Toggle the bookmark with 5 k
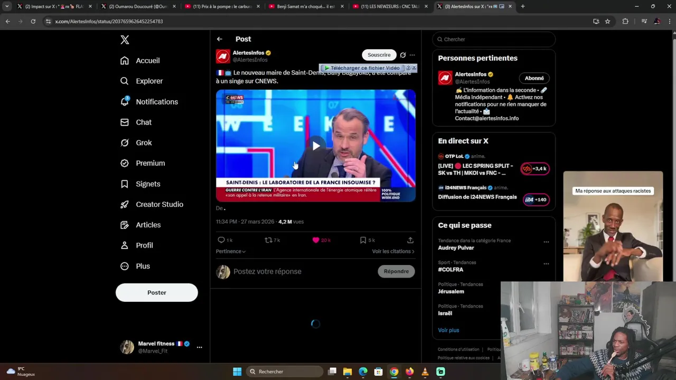This screenshot has height=380, width=676. pyautogui.click(x=367, y=240)
